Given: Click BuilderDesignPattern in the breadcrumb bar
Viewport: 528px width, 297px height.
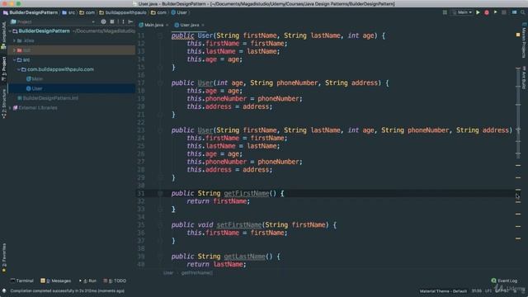Looking at the screenshot, I should (33, 12).
